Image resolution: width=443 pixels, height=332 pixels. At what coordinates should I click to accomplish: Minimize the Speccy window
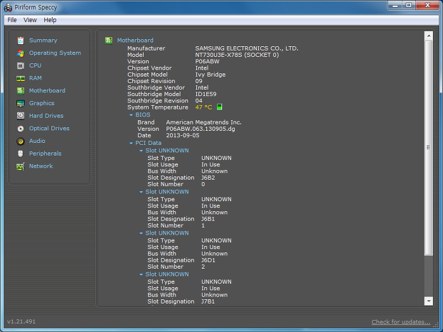coord(396,5)
